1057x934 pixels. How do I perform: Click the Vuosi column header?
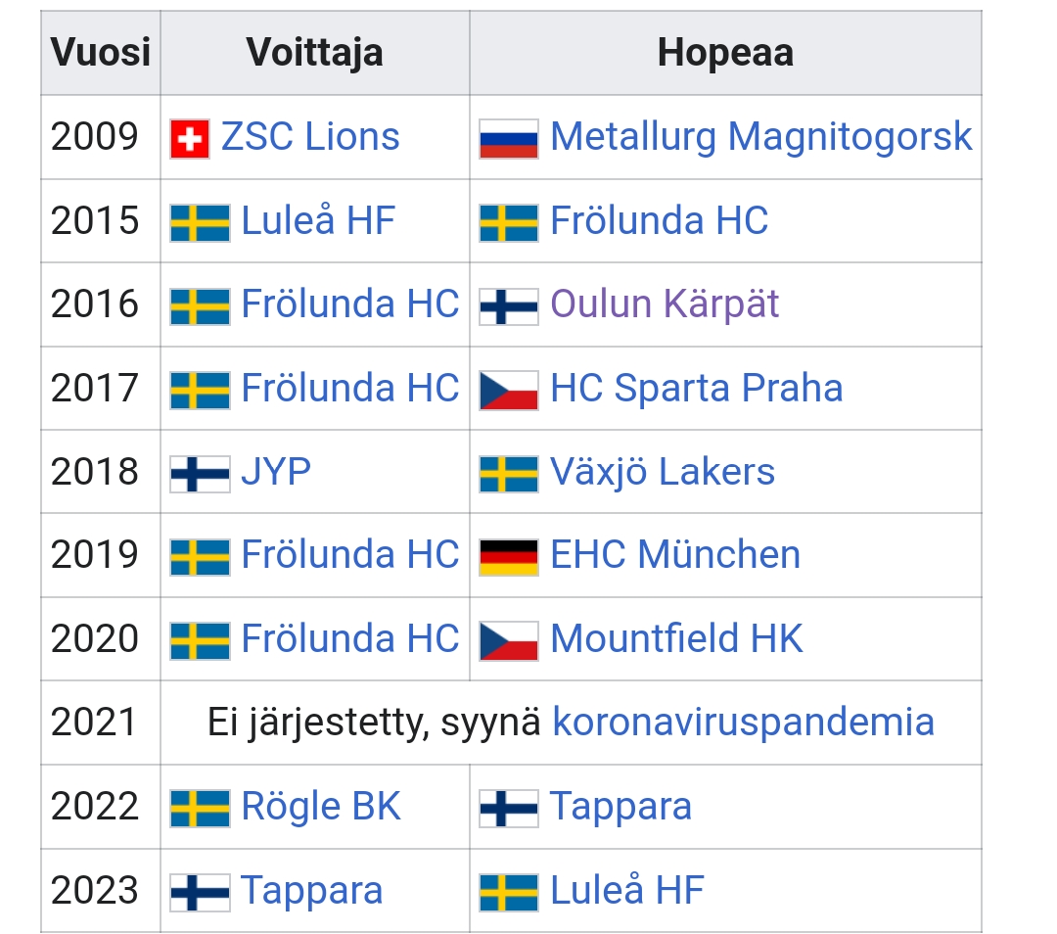coord(101,53)
